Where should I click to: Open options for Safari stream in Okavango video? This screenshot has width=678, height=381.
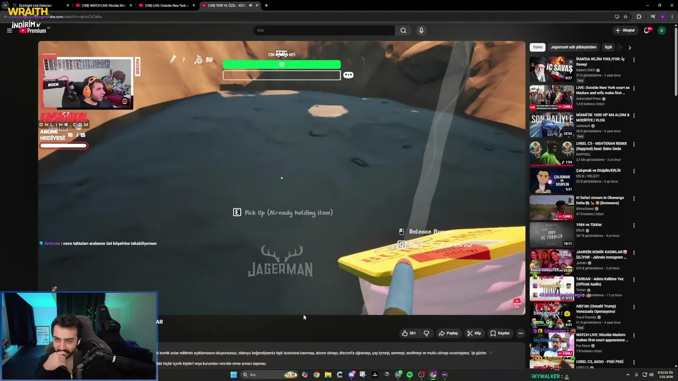pos(634,198)
